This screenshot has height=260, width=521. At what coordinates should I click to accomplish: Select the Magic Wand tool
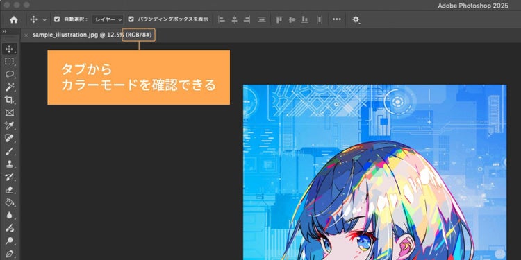(x=9, y=87)
